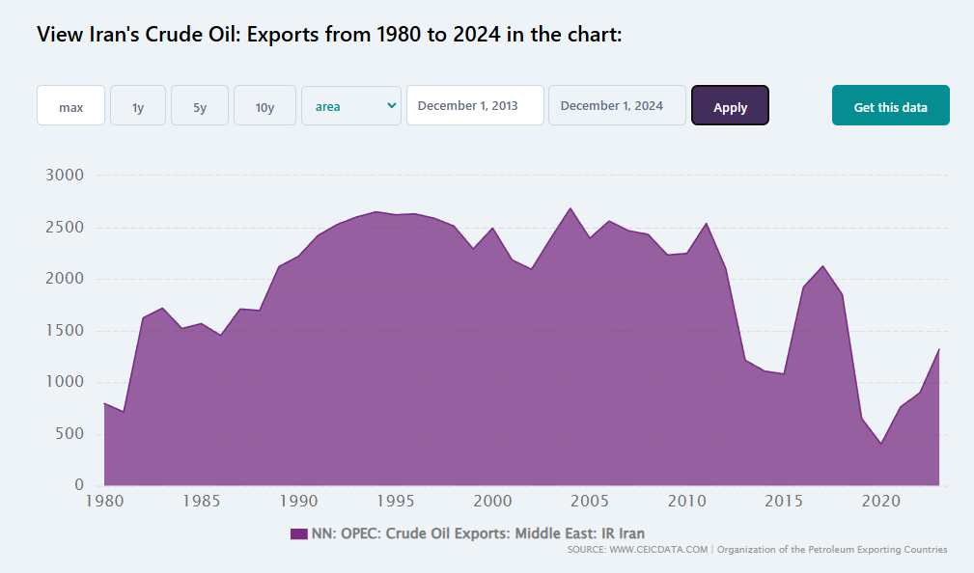This screenshot has width=974, height=573.
Task: Choose the 1y range button
Action: [x=138, y=106]
